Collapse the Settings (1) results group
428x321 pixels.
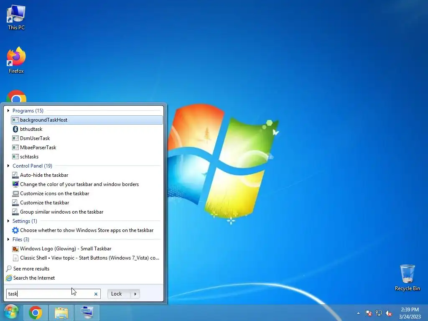pos(8,221)
